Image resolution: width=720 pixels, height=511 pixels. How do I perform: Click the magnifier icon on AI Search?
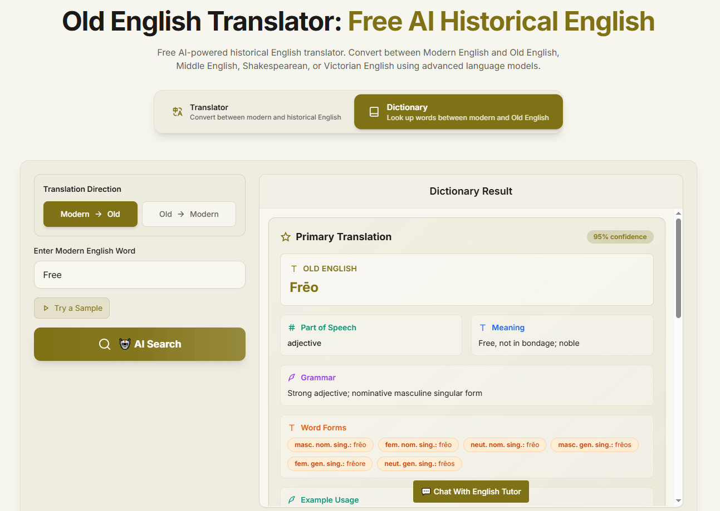(105, 344)
